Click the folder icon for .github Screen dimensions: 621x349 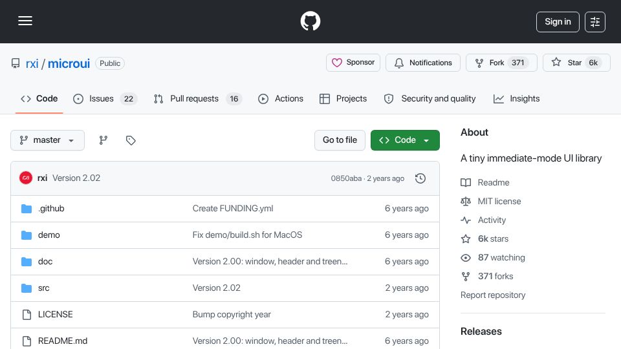click(27, 209)
